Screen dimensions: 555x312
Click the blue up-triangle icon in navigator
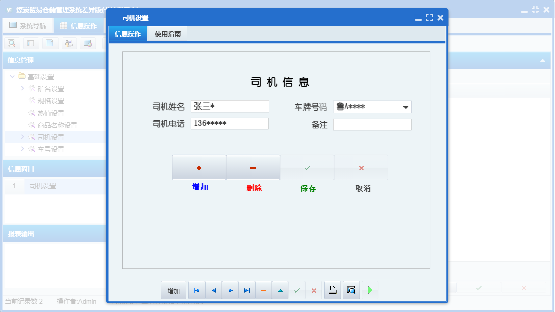click(280, 290)
